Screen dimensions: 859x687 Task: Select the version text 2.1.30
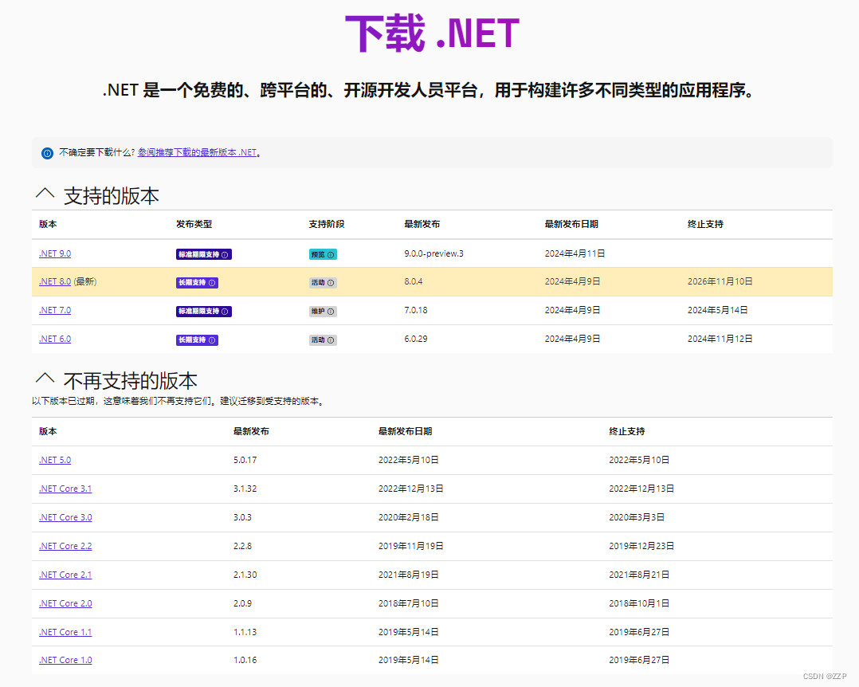pos(245,575)
